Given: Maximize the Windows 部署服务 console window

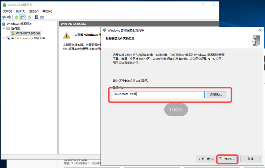Looking at the screenshot, I should (203, 5).
